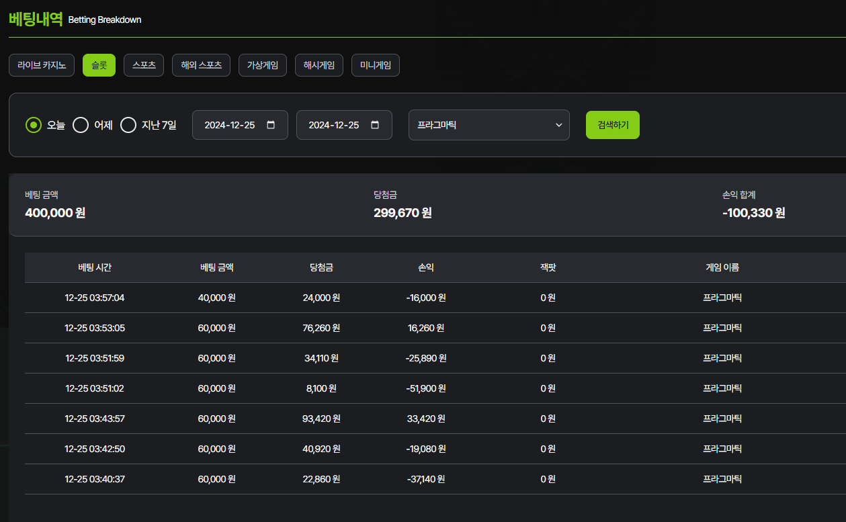Click the 검색하기 search button
Screen dimensions: 846x522
point(613,125)
